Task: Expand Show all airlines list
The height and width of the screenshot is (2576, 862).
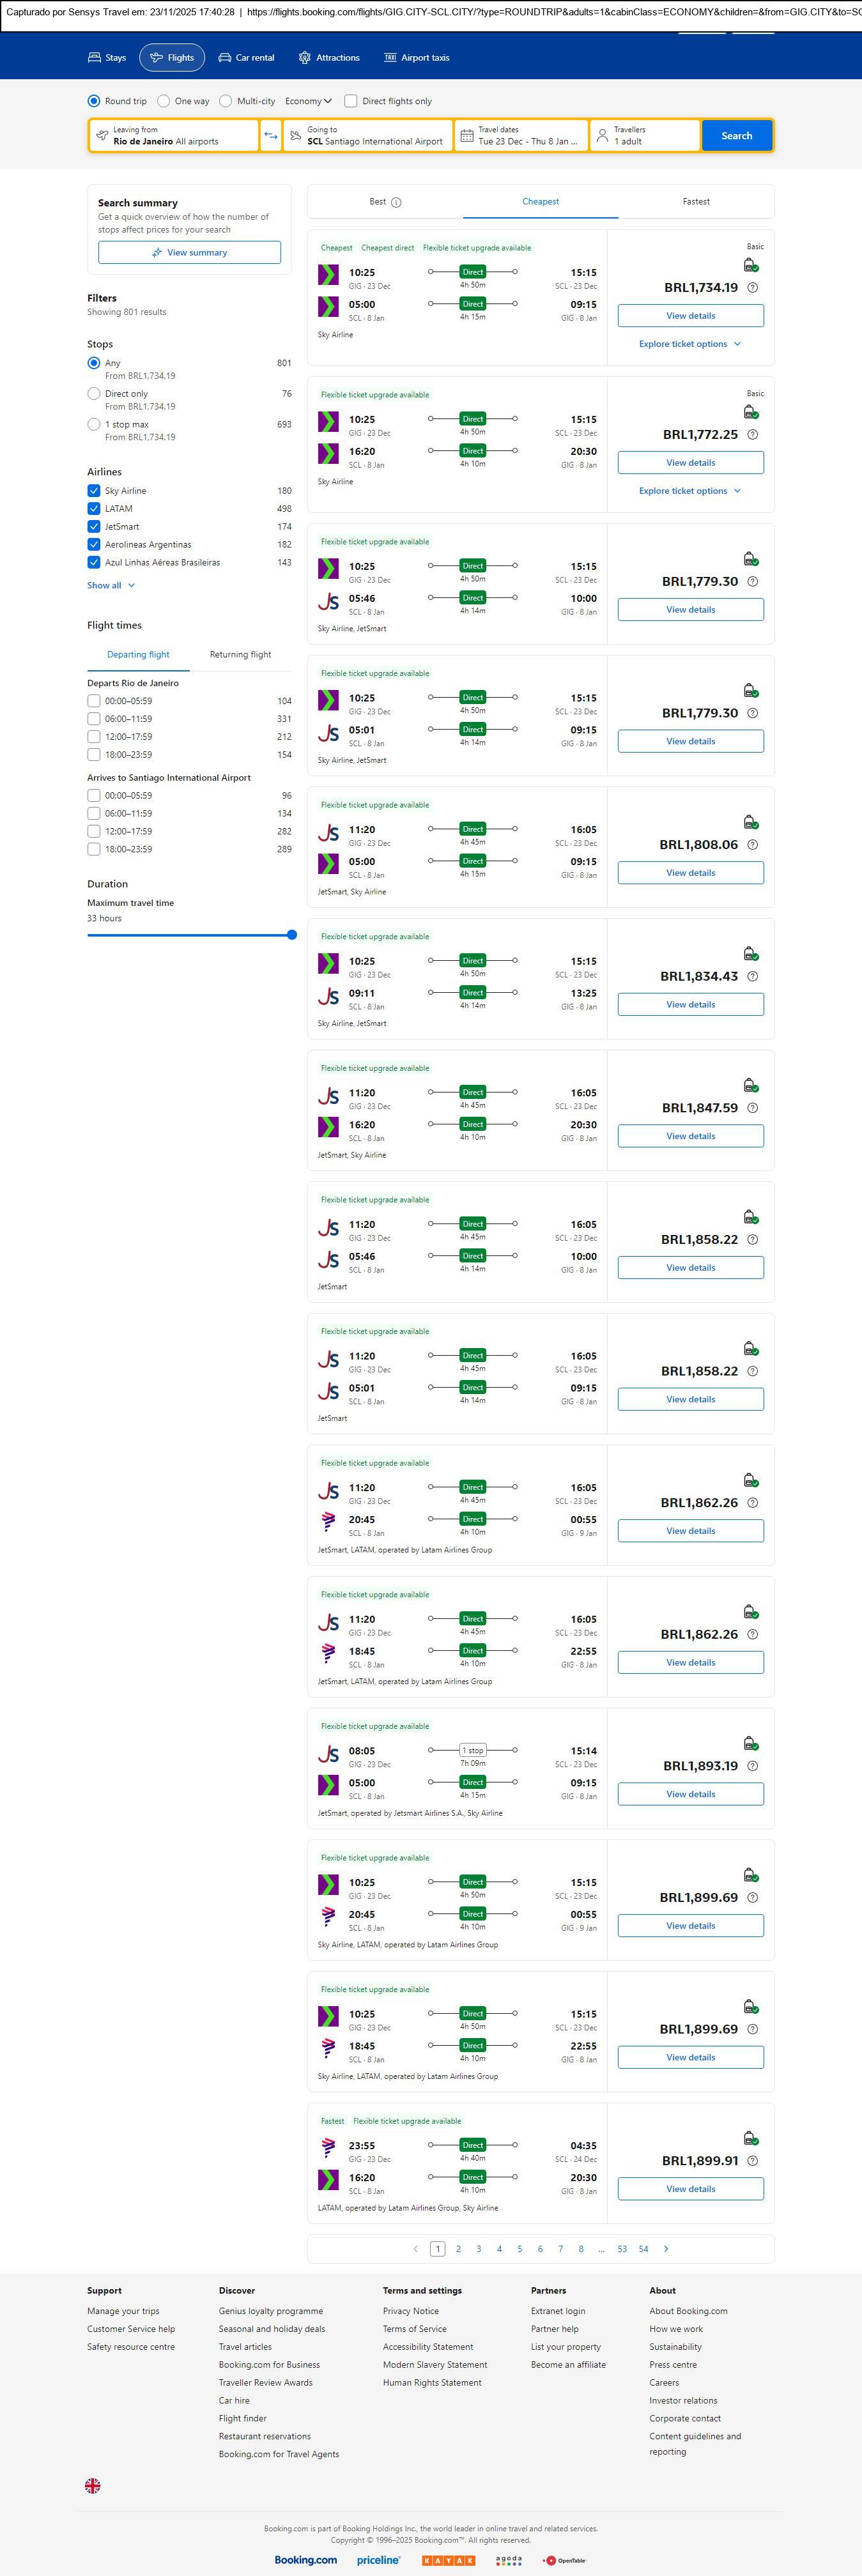Action: 110,586
